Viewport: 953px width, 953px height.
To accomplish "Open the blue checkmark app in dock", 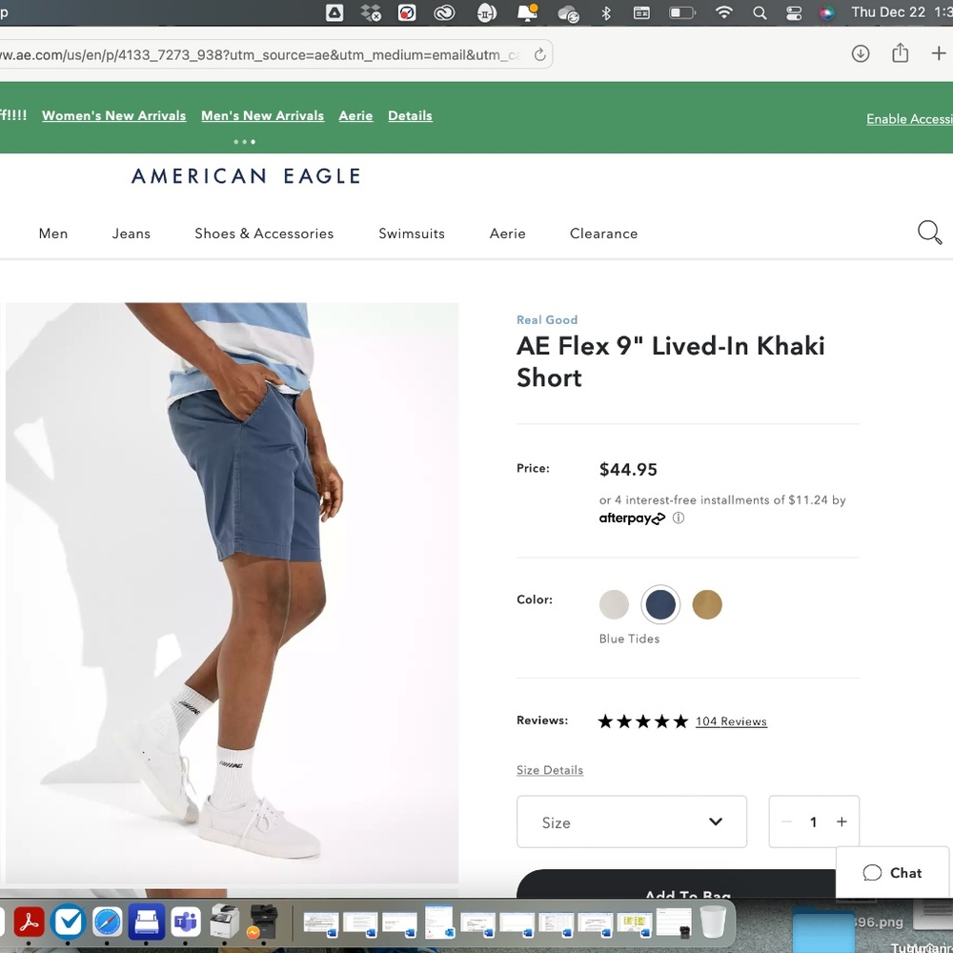I will click(68, 922).
